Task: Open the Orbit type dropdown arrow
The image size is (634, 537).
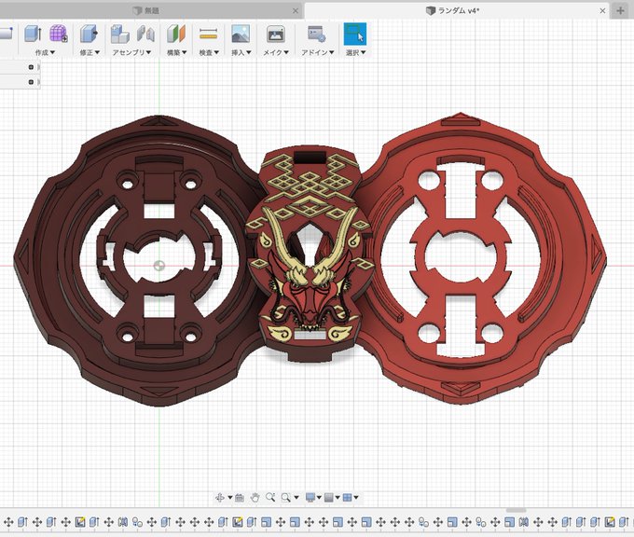Action: (230, 497)
